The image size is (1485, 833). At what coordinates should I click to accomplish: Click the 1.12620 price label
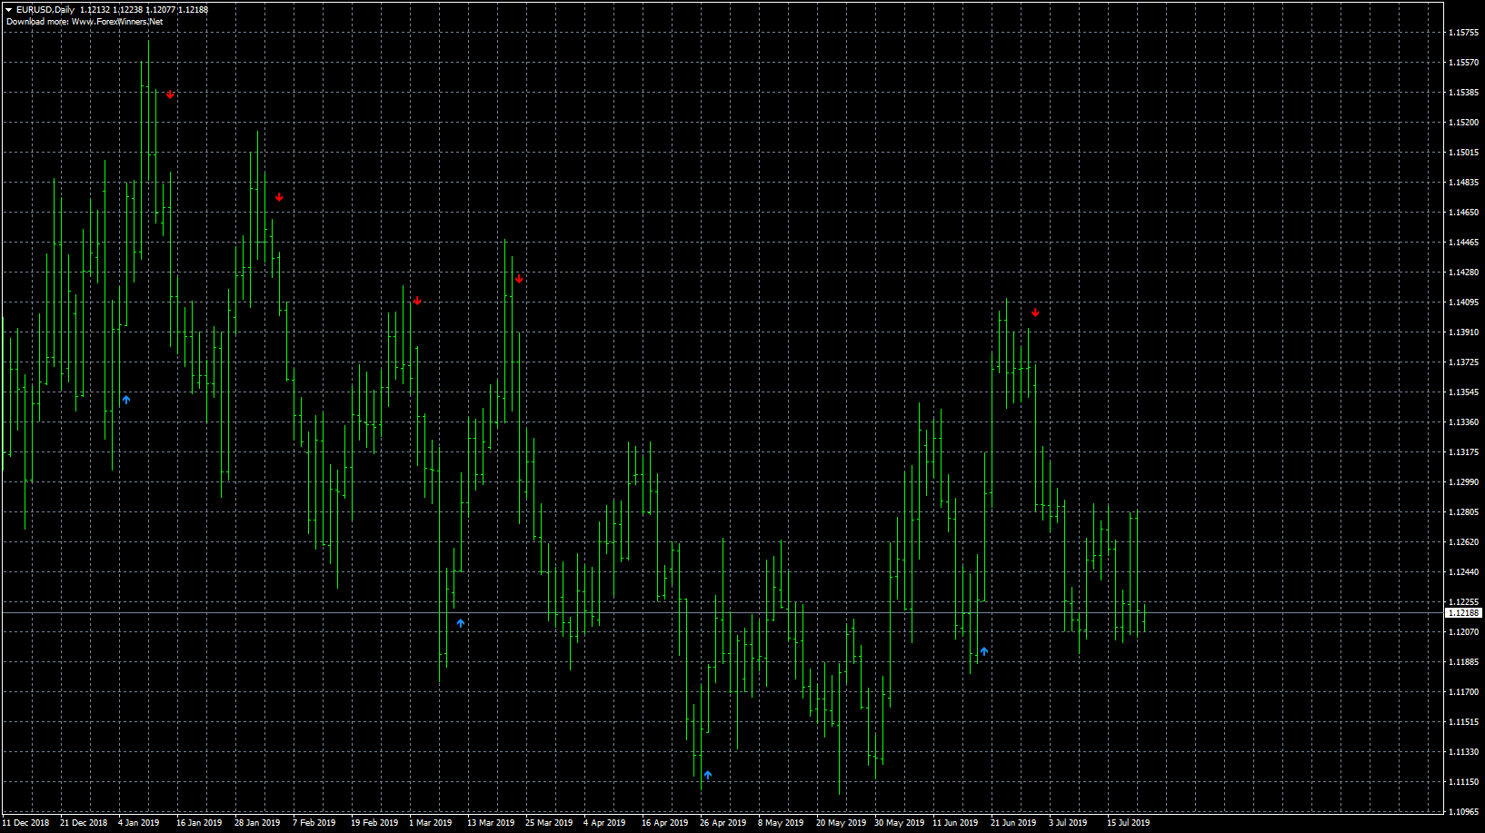[1463, 542]
